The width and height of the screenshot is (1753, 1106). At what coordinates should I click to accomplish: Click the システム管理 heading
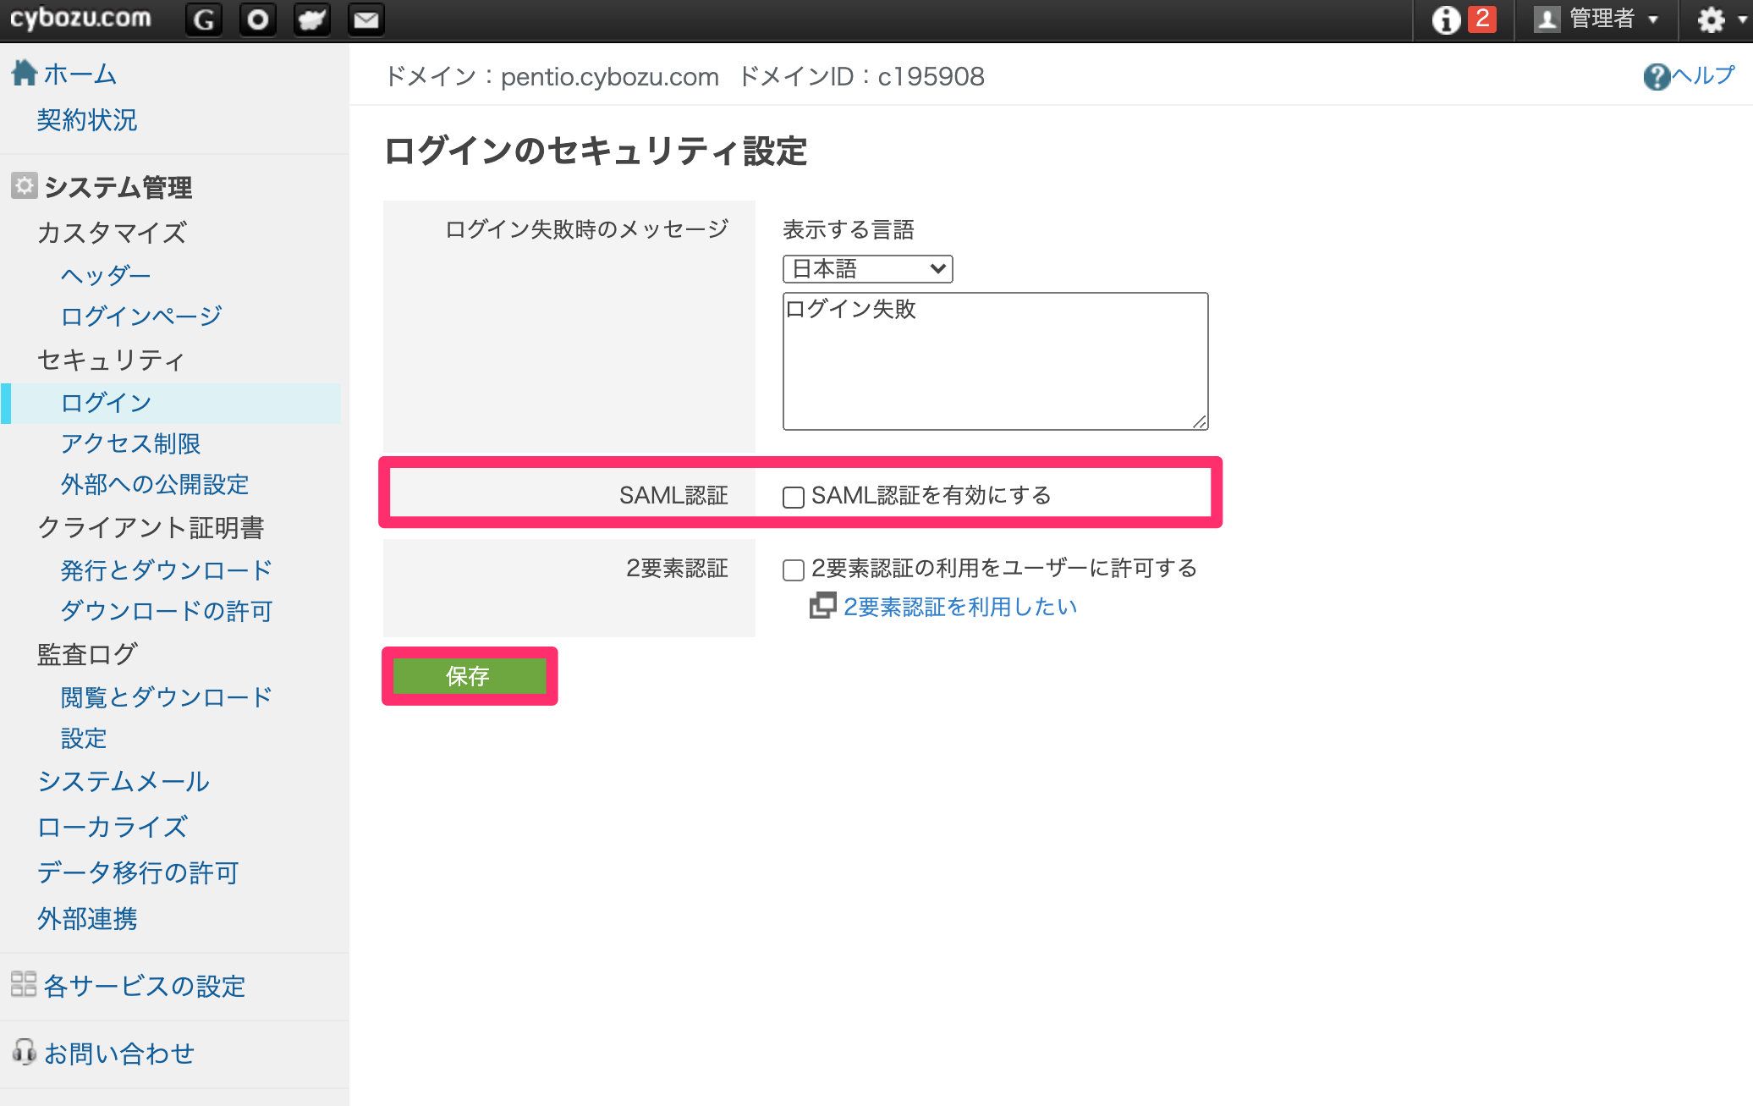[x=118, y=187]
